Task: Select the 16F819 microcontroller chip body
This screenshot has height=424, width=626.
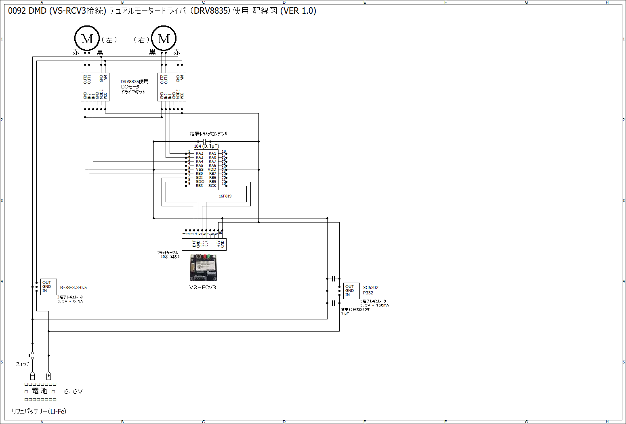Action: (206, 170)
